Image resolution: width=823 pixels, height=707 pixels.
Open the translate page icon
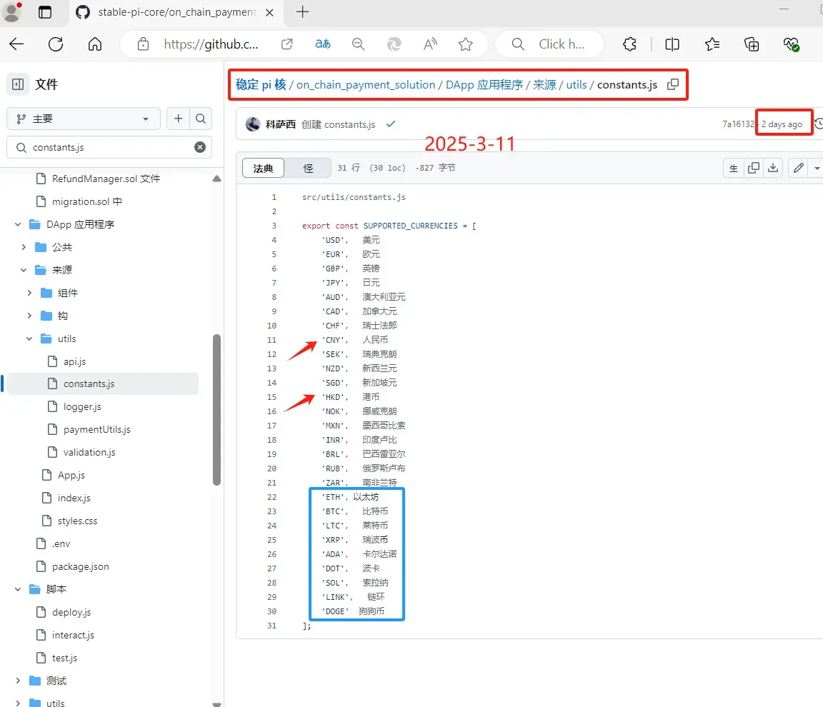coord(323,44)
